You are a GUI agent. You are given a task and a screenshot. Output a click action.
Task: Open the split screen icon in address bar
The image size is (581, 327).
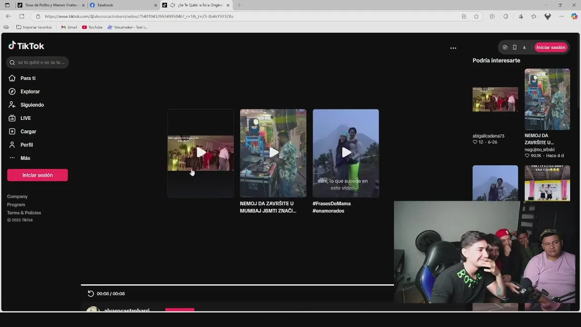click(x=464, y=16)
